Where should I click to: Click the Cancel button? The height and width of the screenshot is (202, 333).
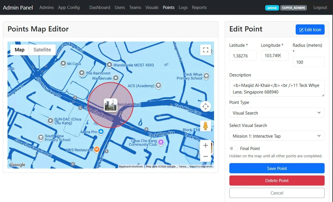(277, 193)
